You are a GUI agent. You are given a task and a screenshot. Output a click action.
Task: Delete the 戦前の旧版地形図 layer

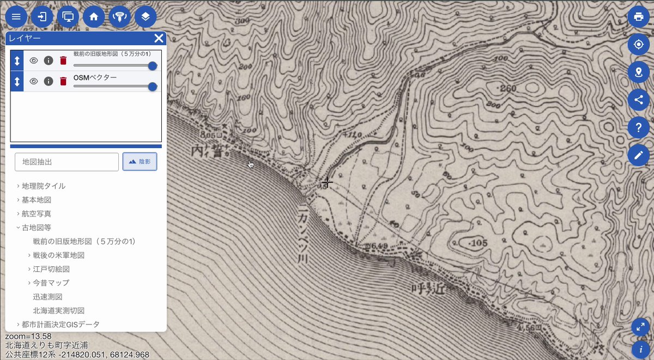pos(63,60)
